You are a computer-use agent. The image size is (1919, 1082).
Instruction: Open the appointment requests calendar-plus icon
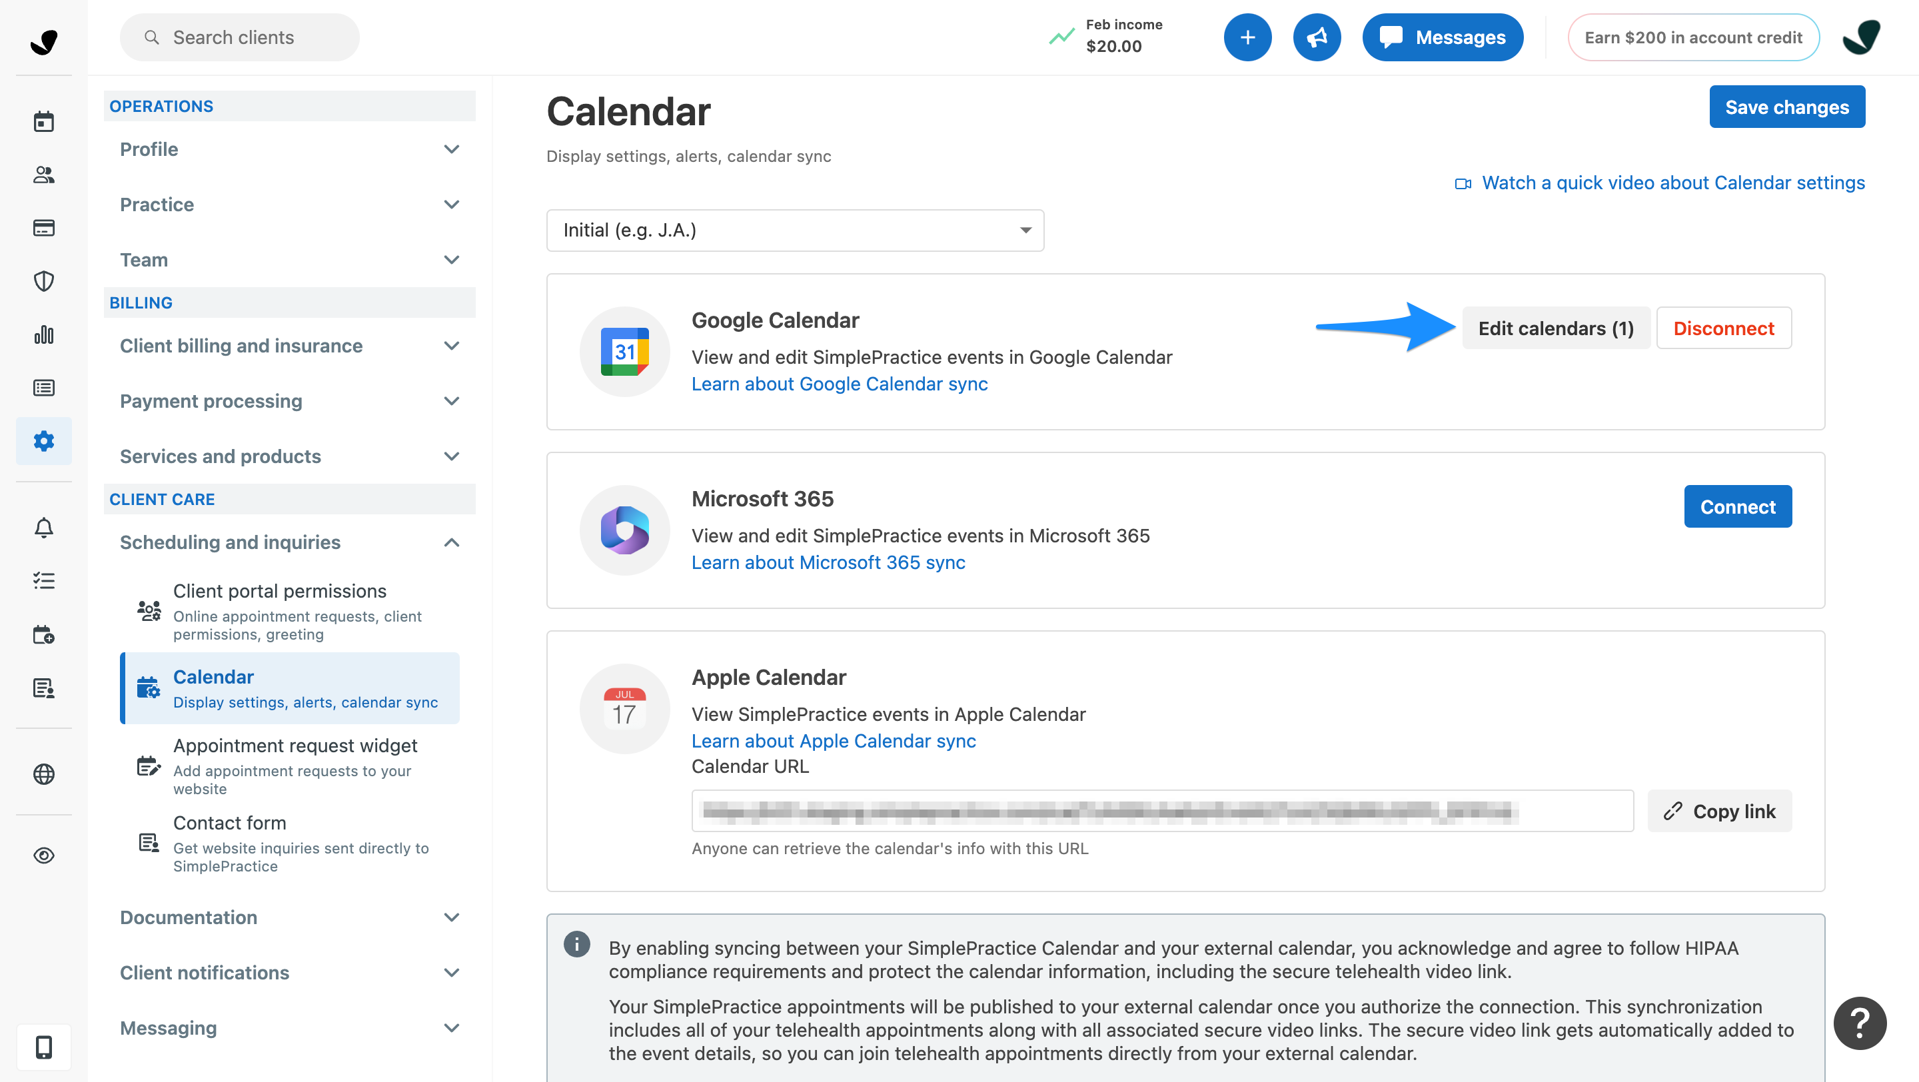tap(44, 634)
